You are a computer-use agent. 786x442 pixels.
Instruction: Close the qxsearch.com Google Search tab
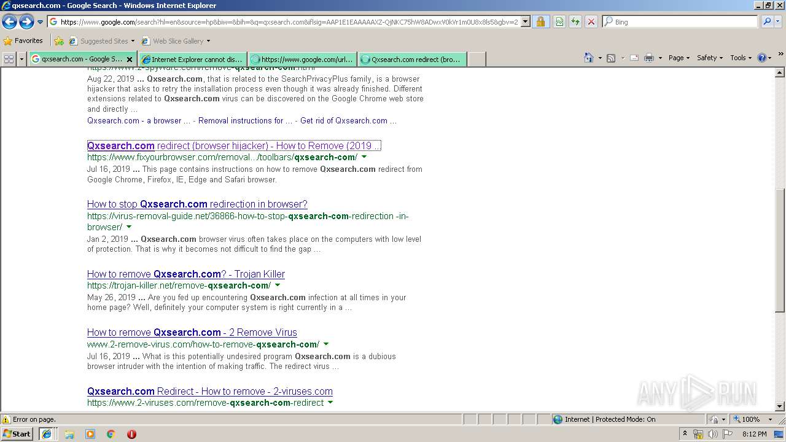click(x=130, y=60)
